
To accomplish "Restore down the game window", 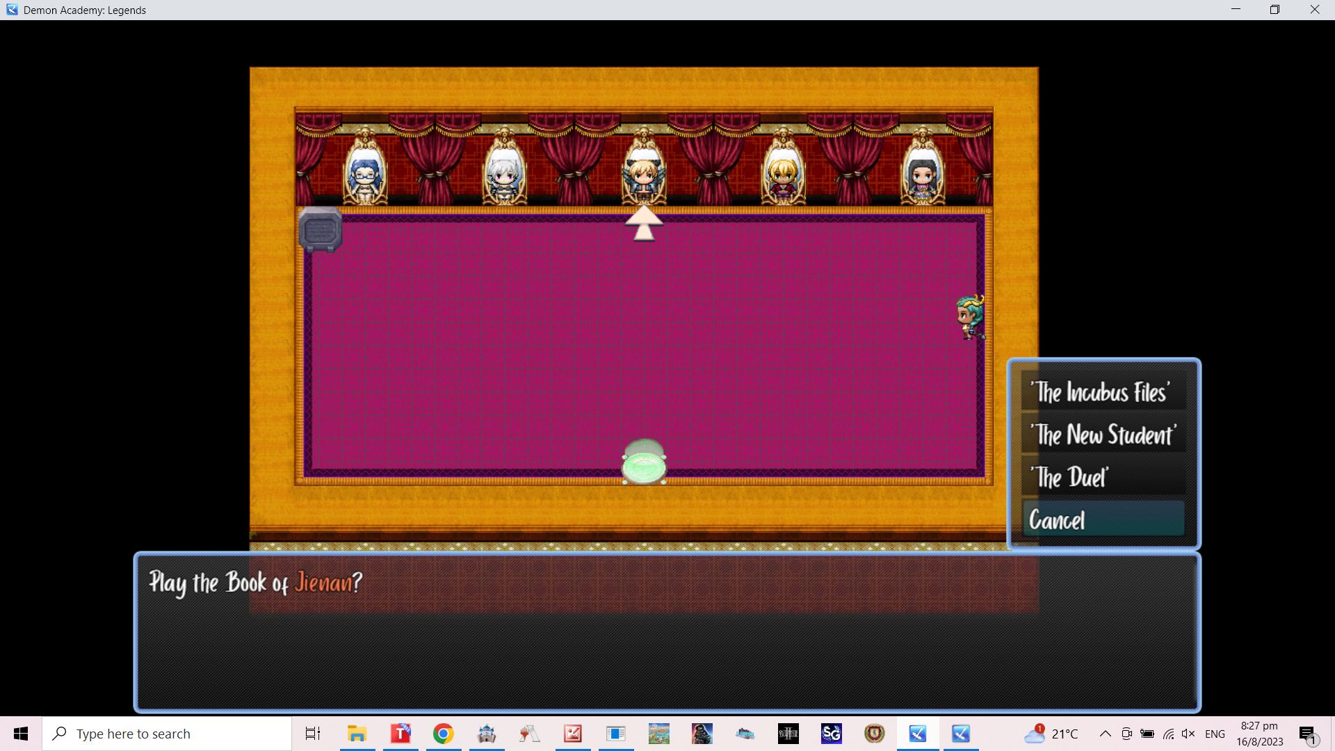I will click(1275, 10).
